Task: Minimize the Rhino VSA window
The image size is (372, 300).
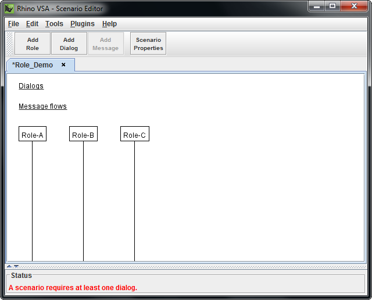Action: [317, 6]
